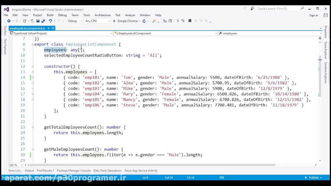The height and width of the screenshot is (186, 331).
Task: Expand the Google Chrome browser dropdown arrow
Action: 140,21
